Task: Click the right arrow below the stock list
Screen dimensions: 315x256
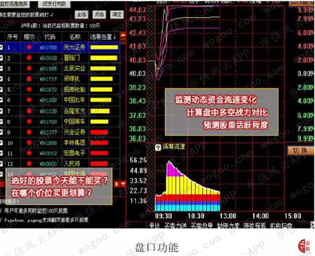Action: coord(117,184)
